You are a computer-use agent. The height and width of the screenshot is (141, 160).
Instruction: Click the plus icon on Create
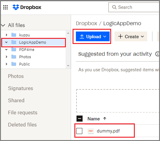[x=121, y=36]
